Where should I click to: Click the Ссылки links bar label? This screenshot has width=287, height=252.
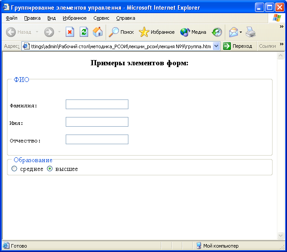[x=267, y=46]
